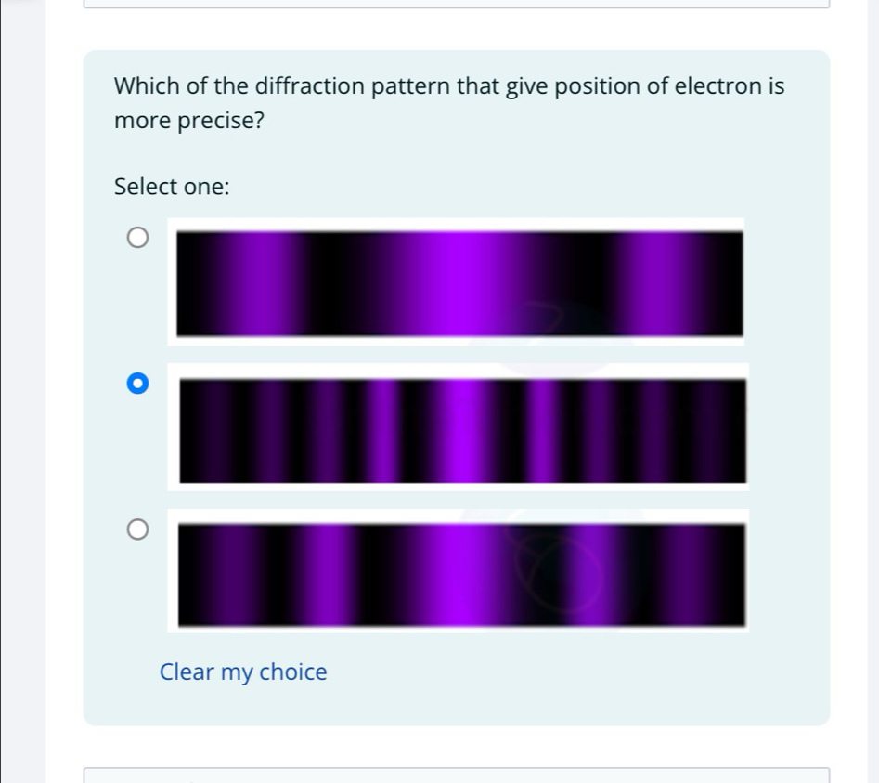Click the currently selected radio indicator
This screenshot has height=783, width=879.
[x=138, y=383]
